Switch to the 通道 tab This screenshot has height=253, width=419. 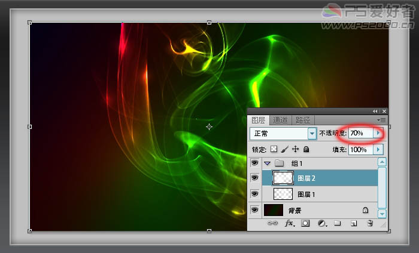(280, 121)
